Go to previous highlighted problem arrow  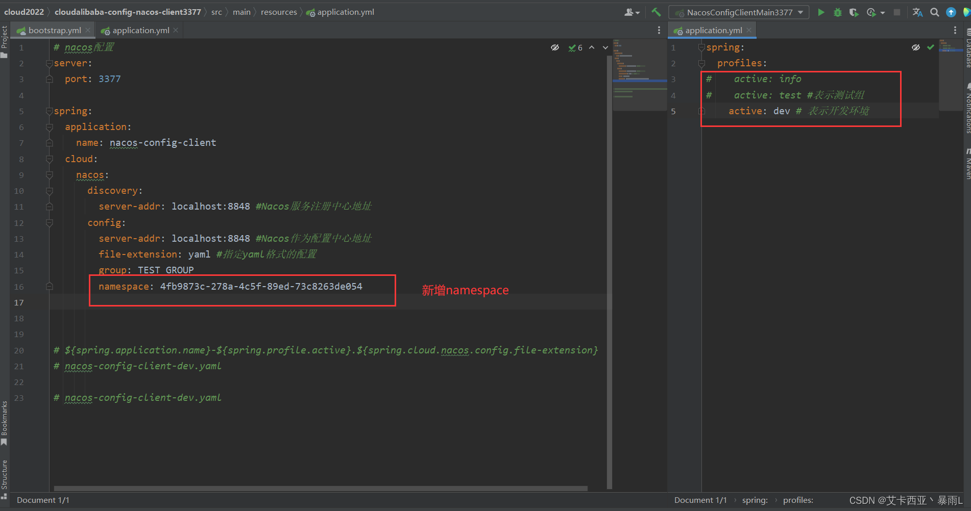click(x=592, y=47)
